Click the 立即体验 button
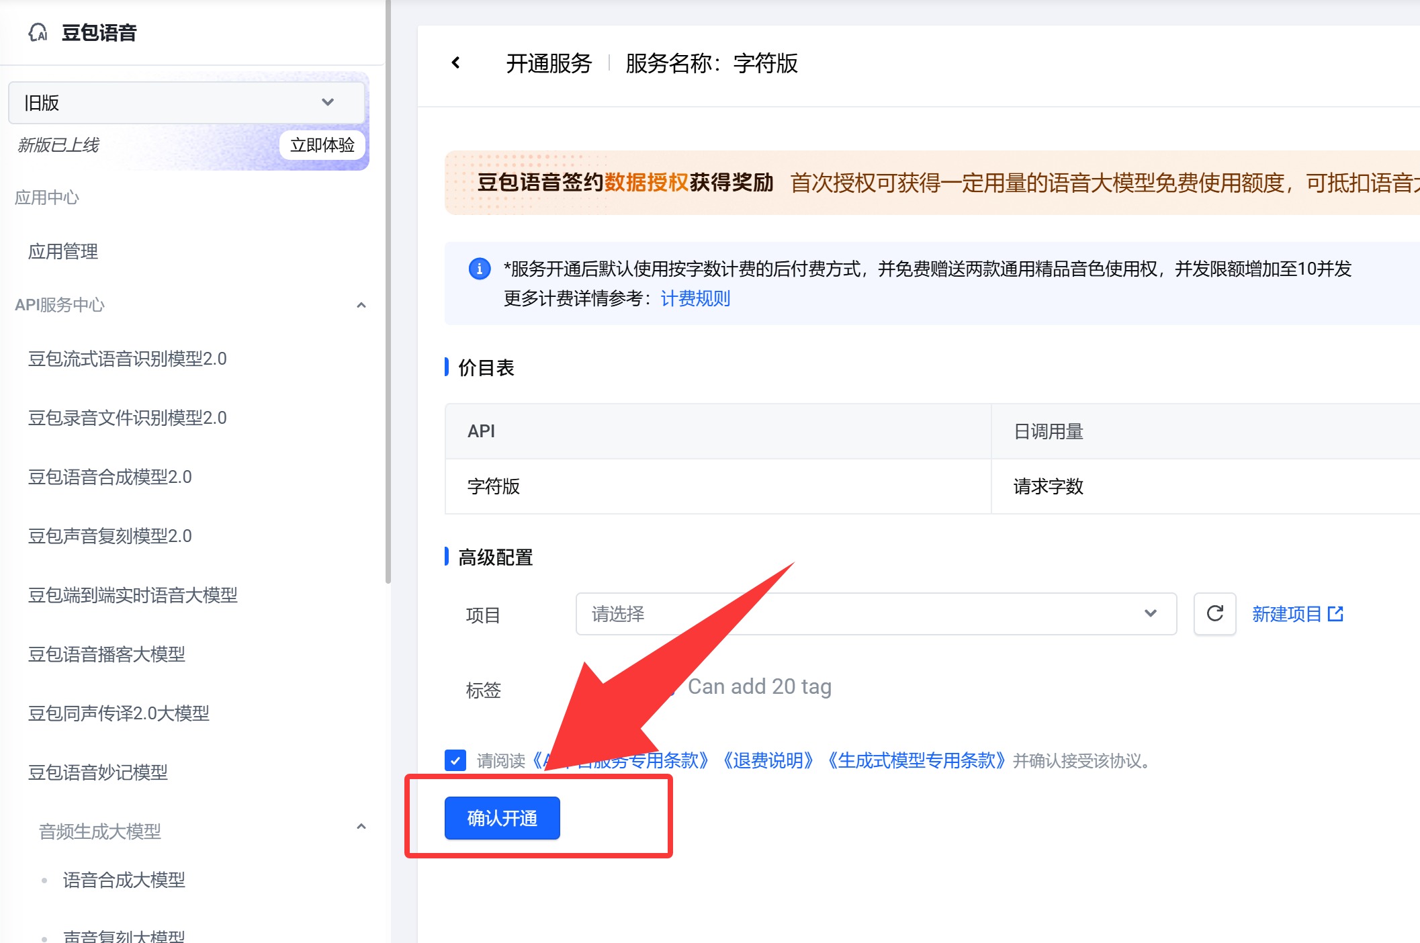Image resolution: width=1420 pixels, height=943 pixels. [322, 145]
